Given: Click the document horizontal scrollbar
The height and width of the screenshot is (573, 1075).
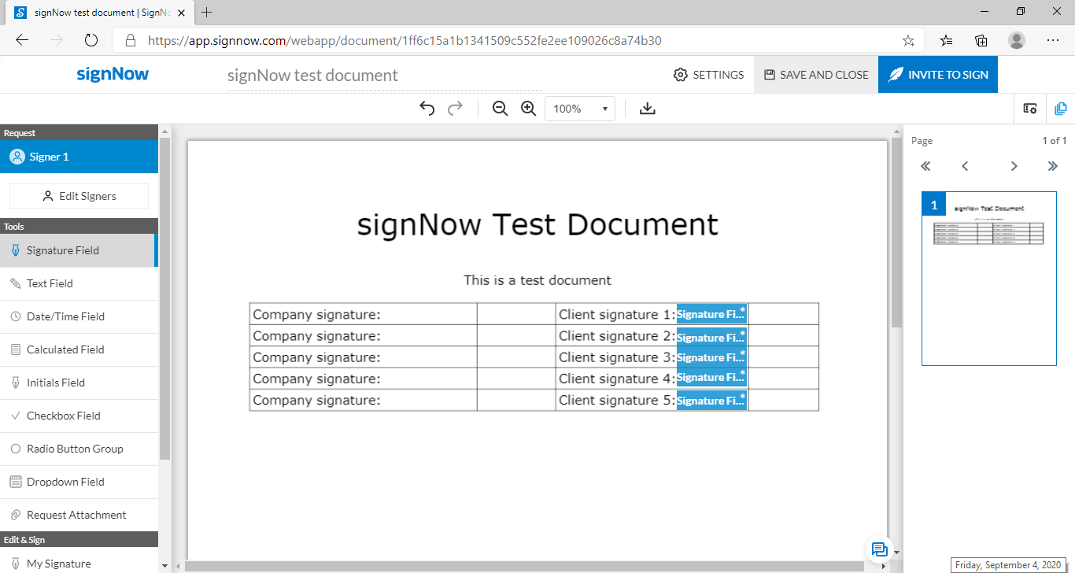Looking at the screenshot, I should pyautogui.click(x=525, y=566).
